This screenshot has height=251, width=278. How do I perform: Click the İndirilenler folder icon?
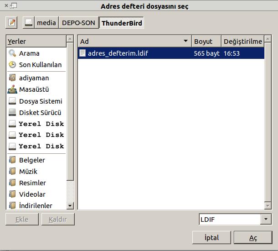[x=12, y=205]
